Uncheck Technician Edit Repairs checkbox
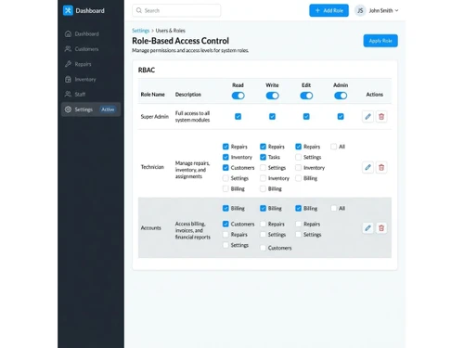 (x=298, y=147)
